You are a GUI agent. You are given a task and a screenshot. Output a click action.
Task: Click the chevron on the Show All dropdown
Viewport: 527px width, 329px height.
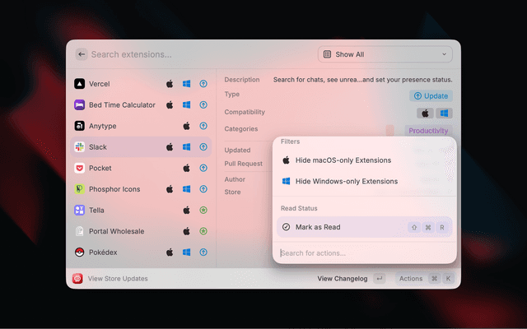[x=445, y=54]
